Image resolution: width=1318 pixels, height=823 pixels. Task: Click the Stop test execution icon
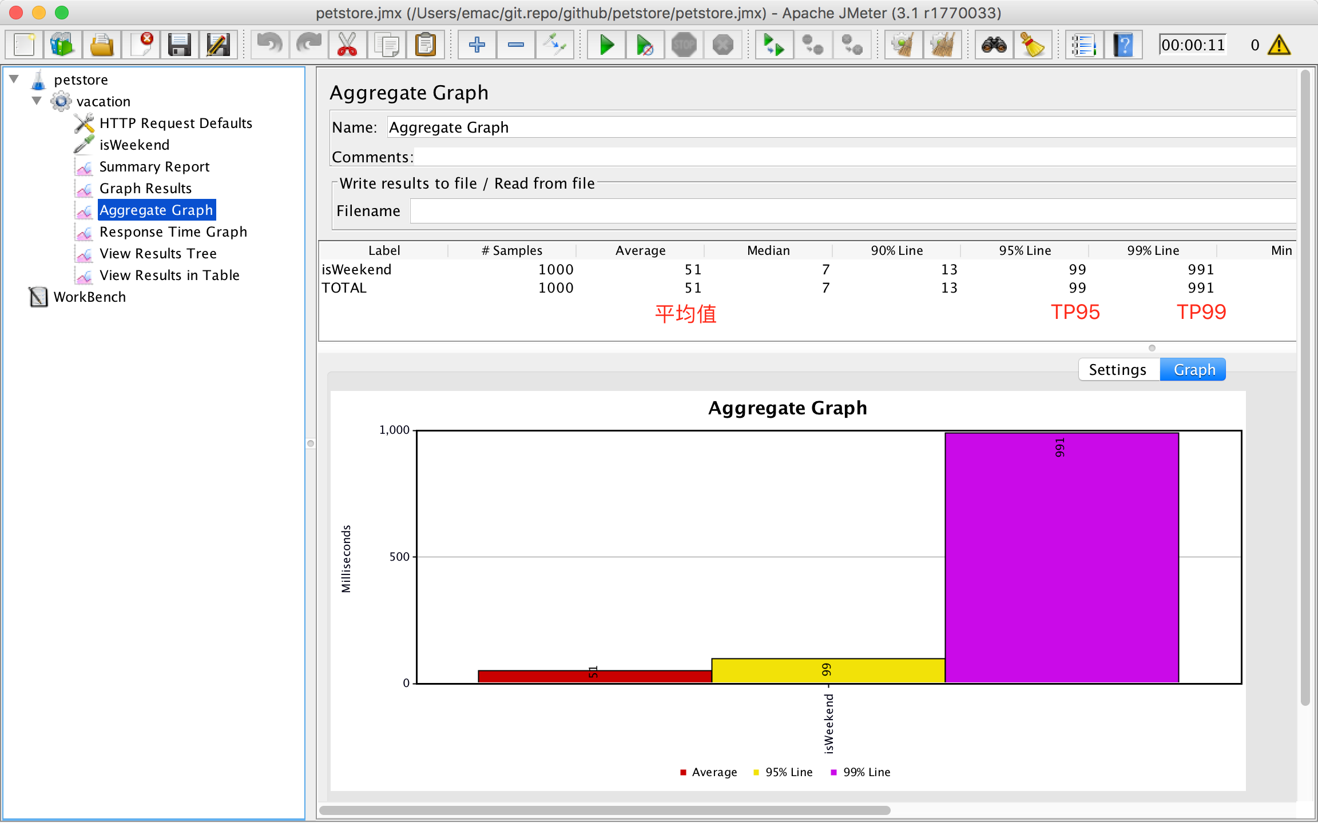pyautogui.click(x=684, y=43)
